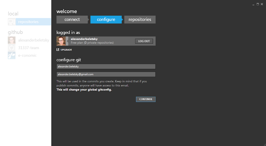This screenshot has width=266, height=146.
Task: Select alexanderbeletsky account name in sidebar
Action: pyautogui.click(x=34, y=40)
